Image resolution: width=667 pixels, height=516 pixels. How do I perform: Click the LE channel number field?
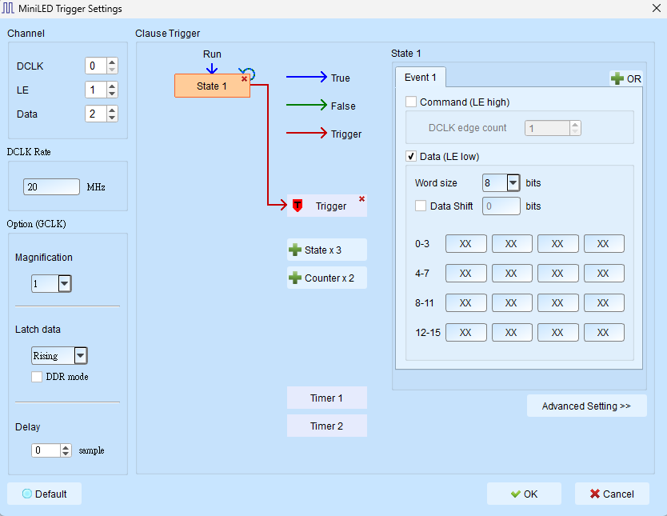(x=96, y=90)
